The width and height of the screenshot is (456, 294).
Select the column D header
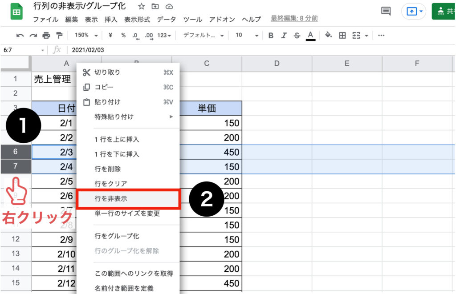277,64
